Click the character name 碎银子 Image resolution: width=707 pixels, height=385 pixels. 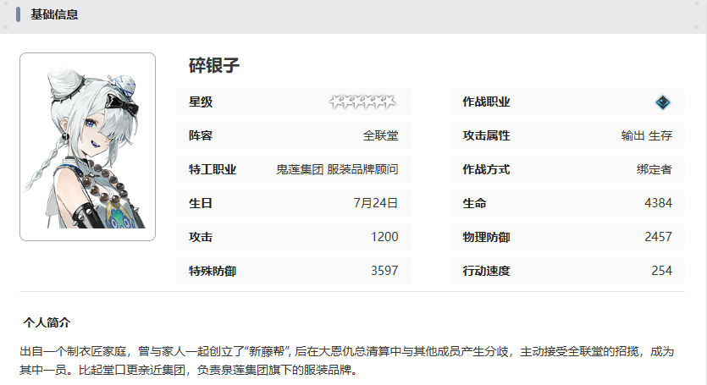point(214,65)
